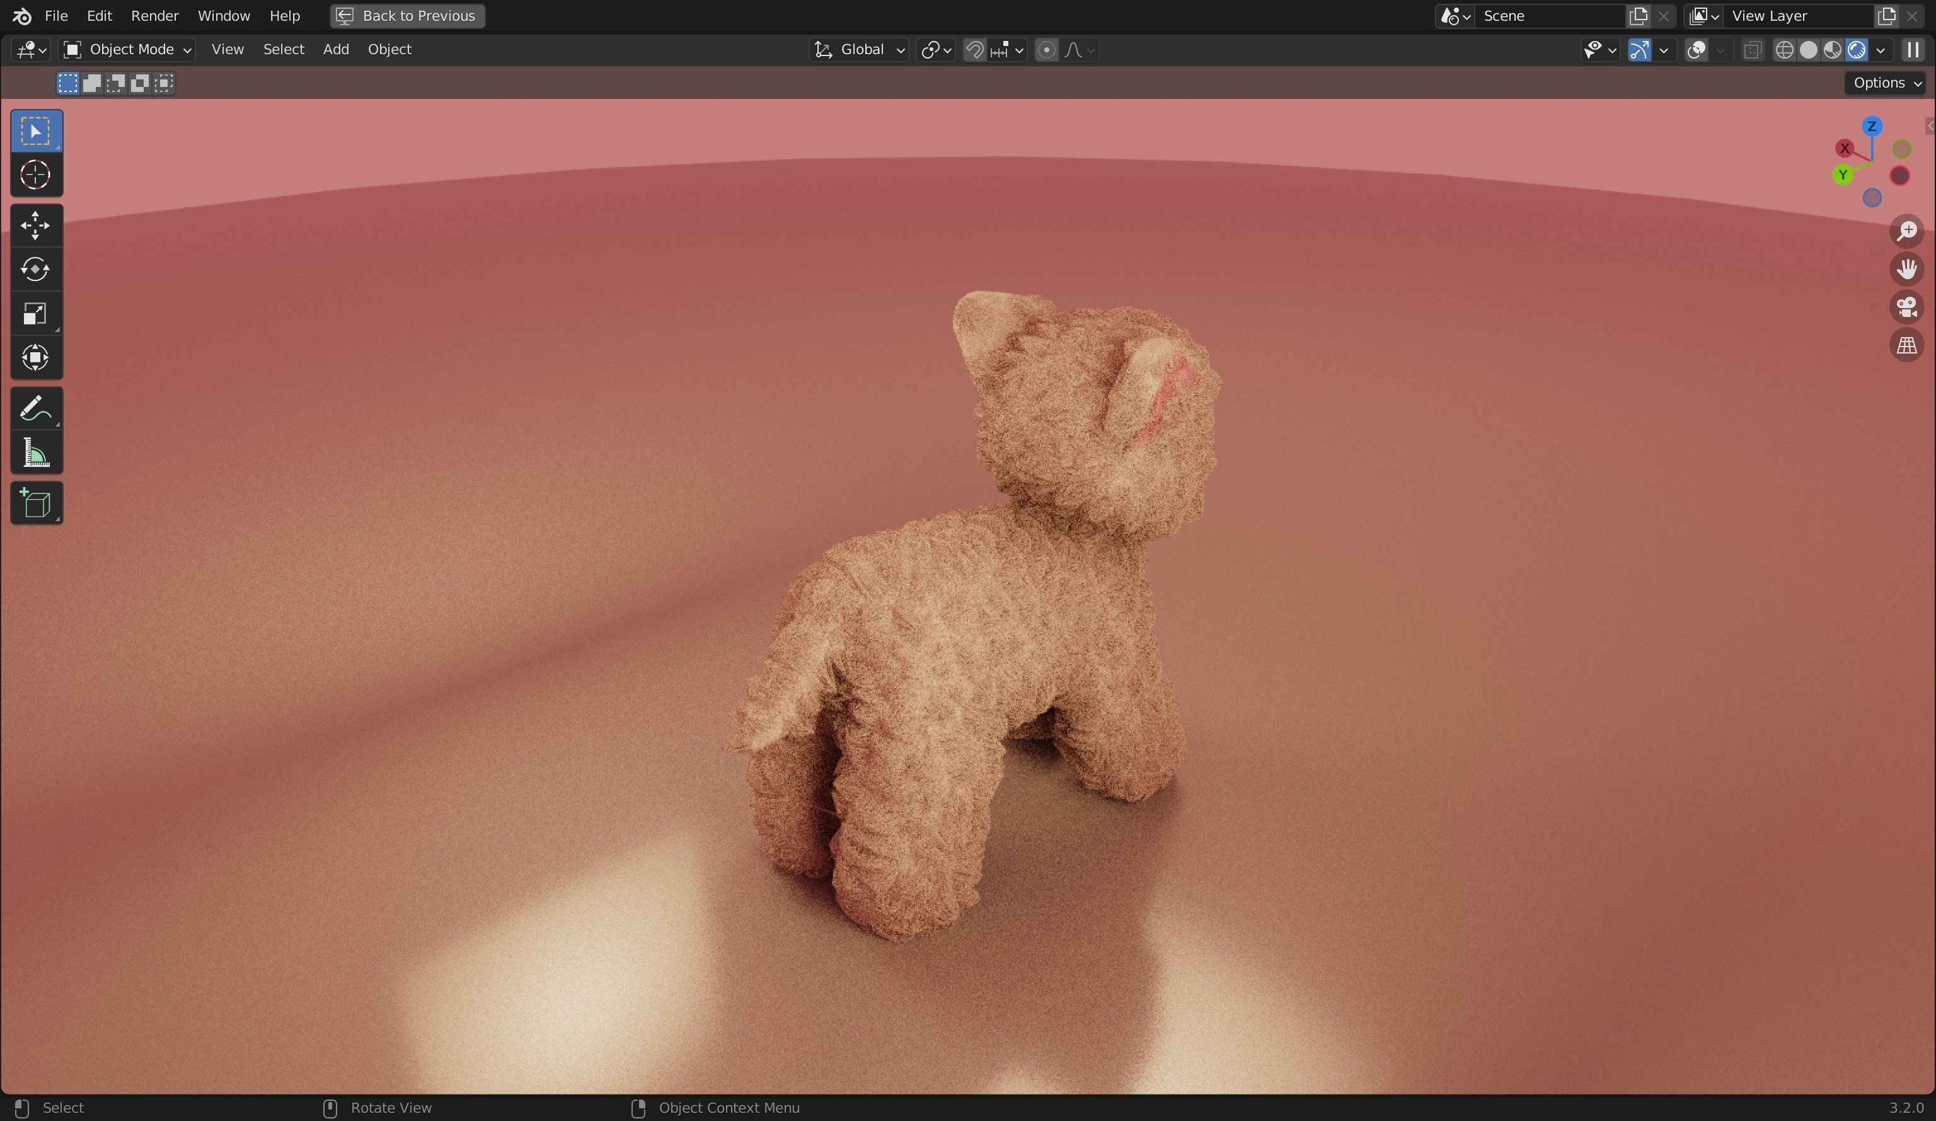
Task: Click the Blender logo icon
Action: click(21, 16)
